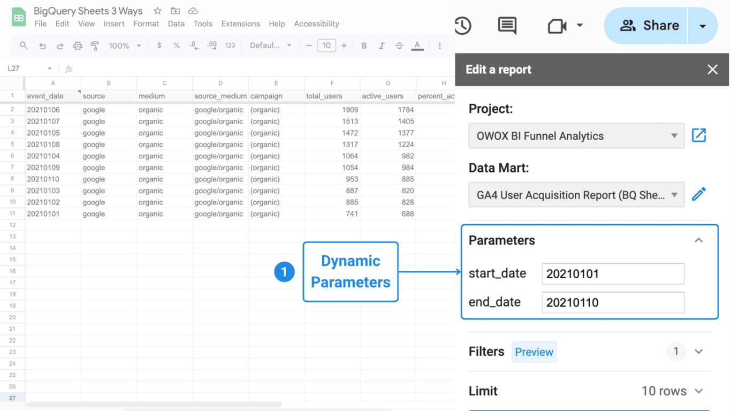Click the formula bar
731x411 pixels.
point(265,68)
